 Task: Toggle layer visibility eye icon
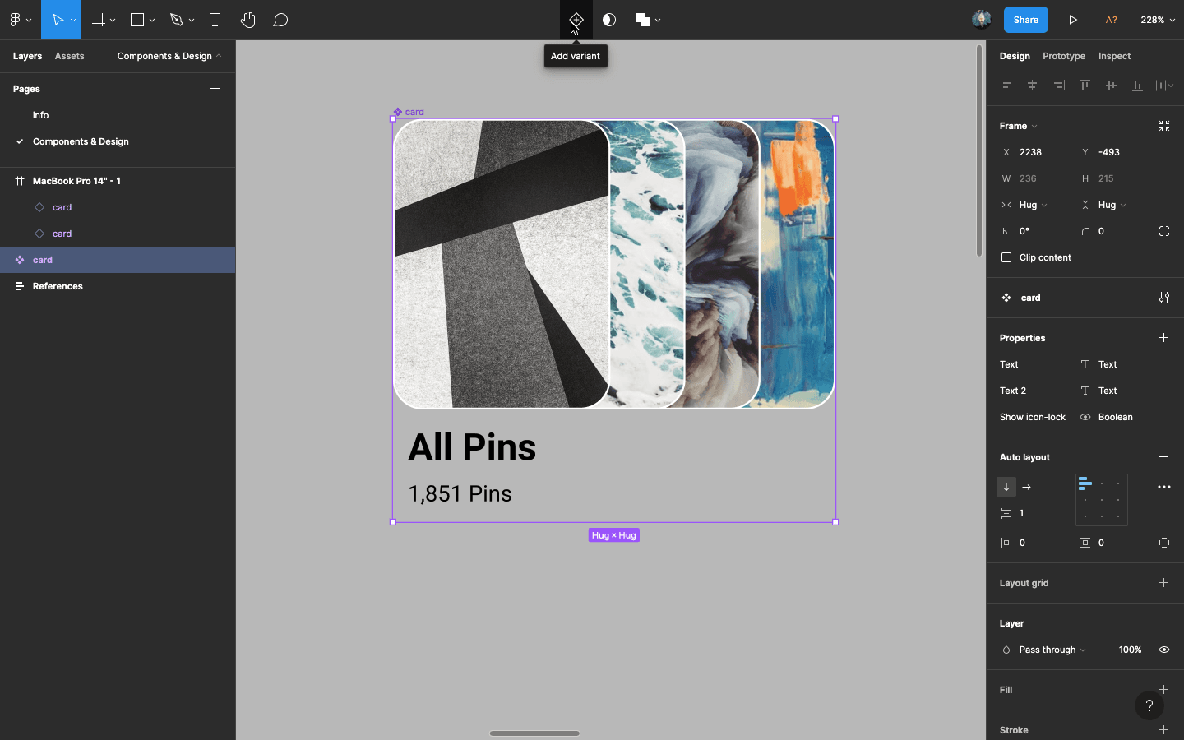tap(1164, 650)
